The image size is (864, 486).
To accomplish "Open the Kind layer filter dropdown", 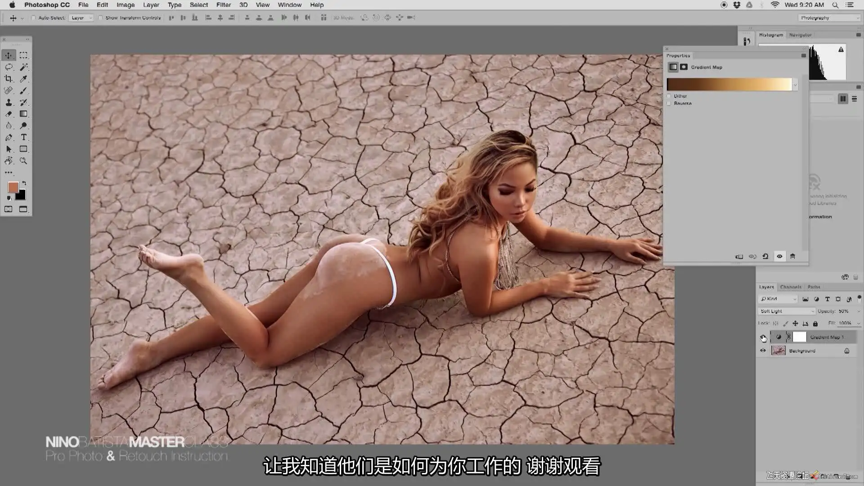I will (778, 299).
